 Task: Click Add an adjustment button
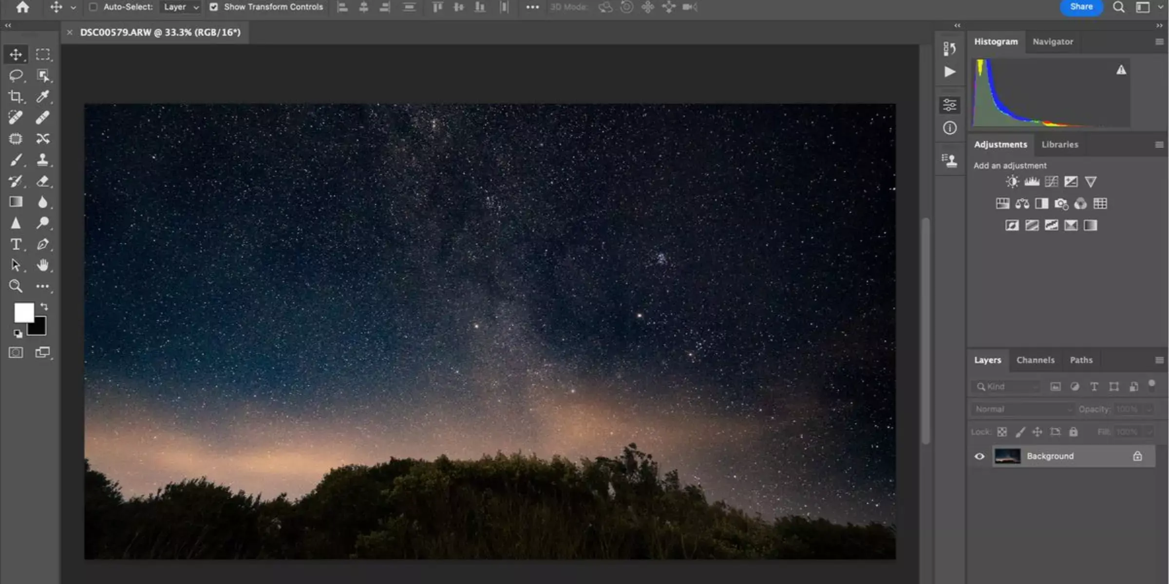pos(1009,165)
